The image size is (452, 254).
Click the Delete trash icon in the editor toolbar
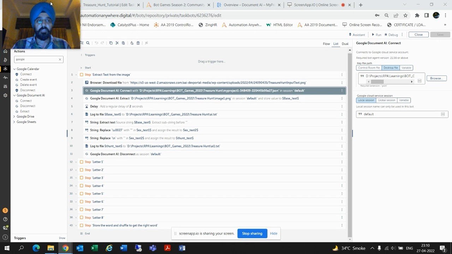click(x=138, y=43)
